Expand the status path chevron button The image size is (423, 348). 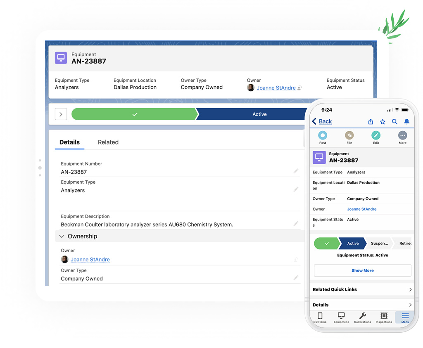[x=61, y=114]
